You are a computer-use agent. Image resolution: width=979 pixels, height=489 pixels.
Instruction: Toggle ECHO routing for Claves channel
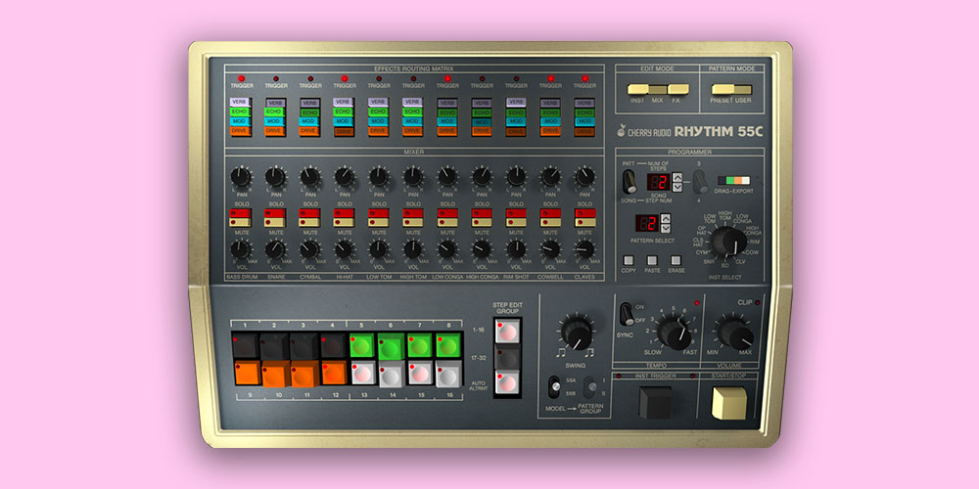(x=584, y=112)
